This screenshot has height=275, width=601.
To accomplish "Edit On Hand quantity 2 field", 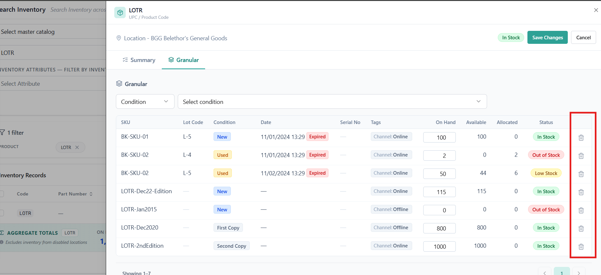I will 439,156.
